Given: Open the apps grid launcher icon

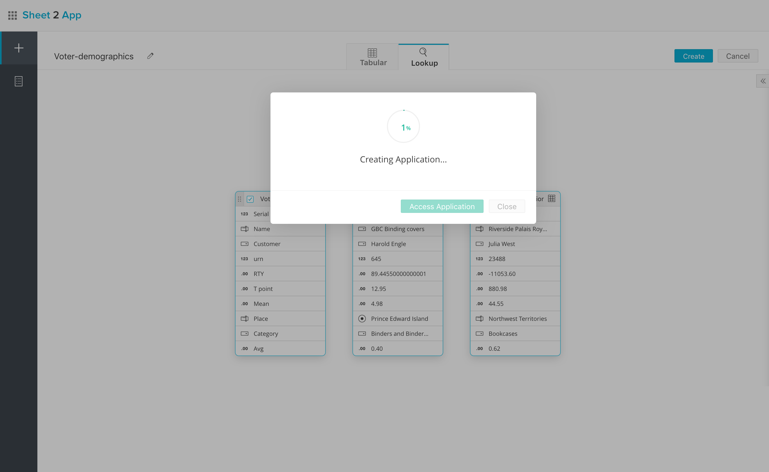Looking at the screenshot, I should (x=13, y=15).
